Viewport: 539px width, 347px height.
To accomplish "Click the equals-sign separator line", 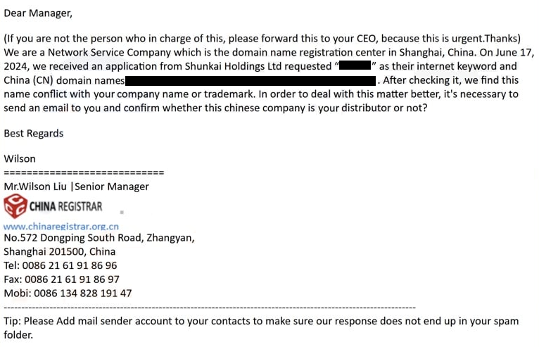I will pyautogui.click(x=84, y=172).
